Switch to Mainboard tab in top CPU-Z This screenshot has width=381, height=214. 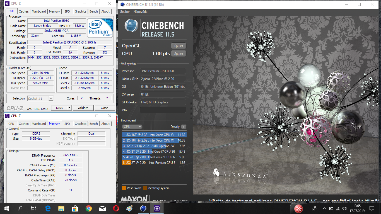click(x=39, y=11)
